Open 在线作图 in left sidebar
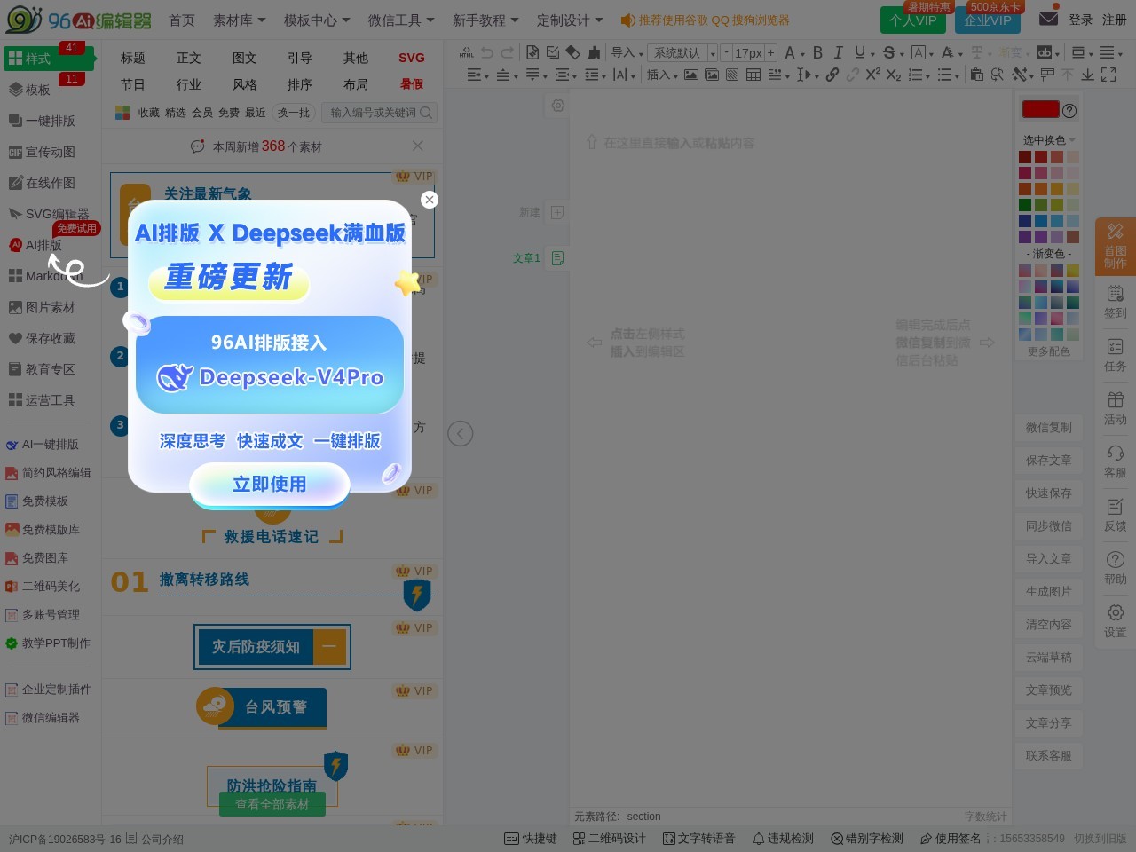 click(x=42, y=183)
